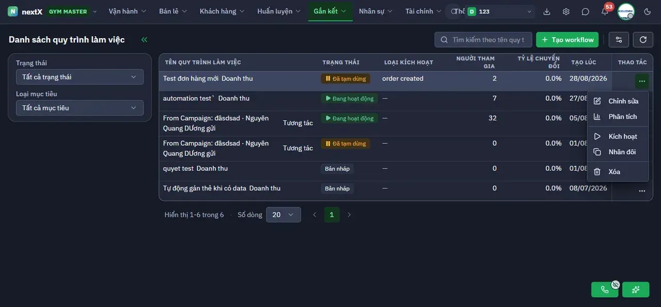Choose 'Phân tích' from the context menu
The width and height of the screenshot is (661, 307).
pos(618,117)
